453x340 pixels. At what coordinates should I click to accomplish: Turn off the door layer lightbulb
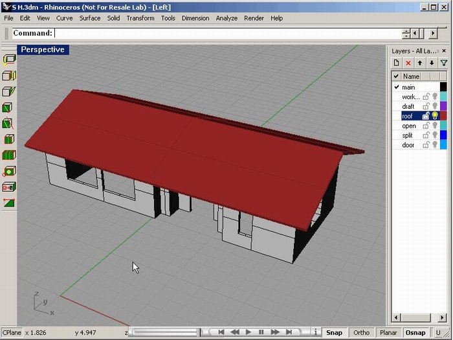click(x=436, y=145)
